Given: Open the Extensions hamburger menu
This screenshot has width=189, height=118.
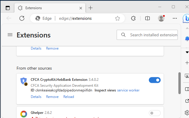Looking at the screenshot, I should (10, 35).
